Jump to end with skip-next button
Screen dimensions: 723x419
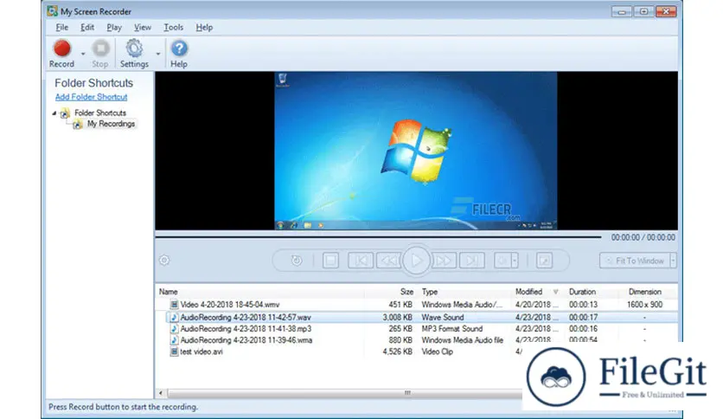(x=471, y=261)
